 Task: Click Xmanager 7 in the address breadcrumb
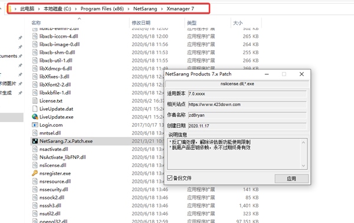click(180, 9)
